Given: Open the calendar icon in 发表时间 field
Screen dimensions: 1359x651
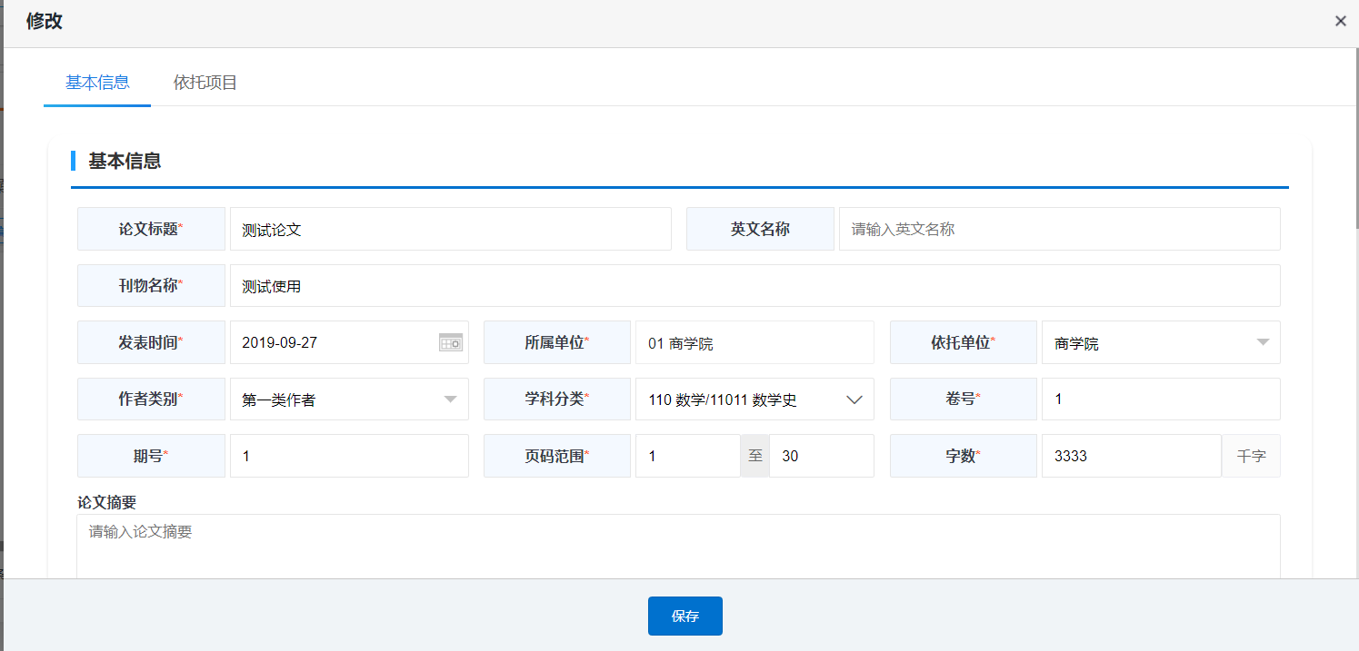Looking at the screenshot, I should click(x=451, y=342).
